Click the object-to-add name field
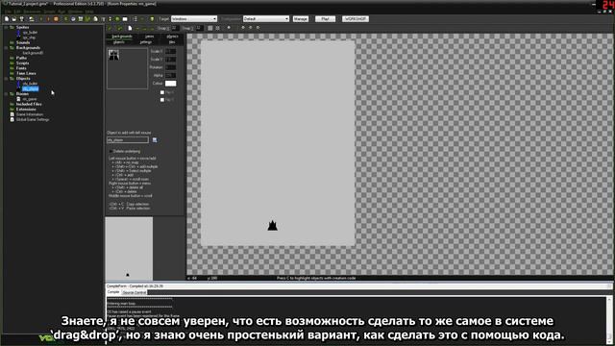615x346 pixels. [128, 140]
